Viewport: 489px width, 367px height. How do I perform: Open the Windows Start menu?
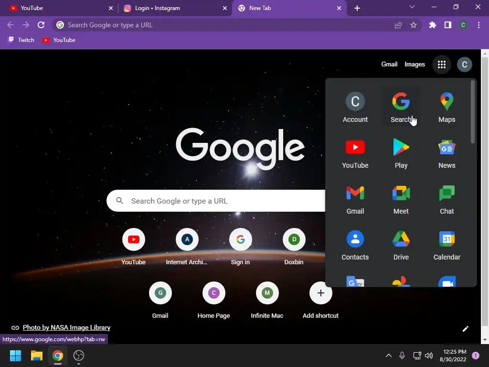[x=15, y=356]
